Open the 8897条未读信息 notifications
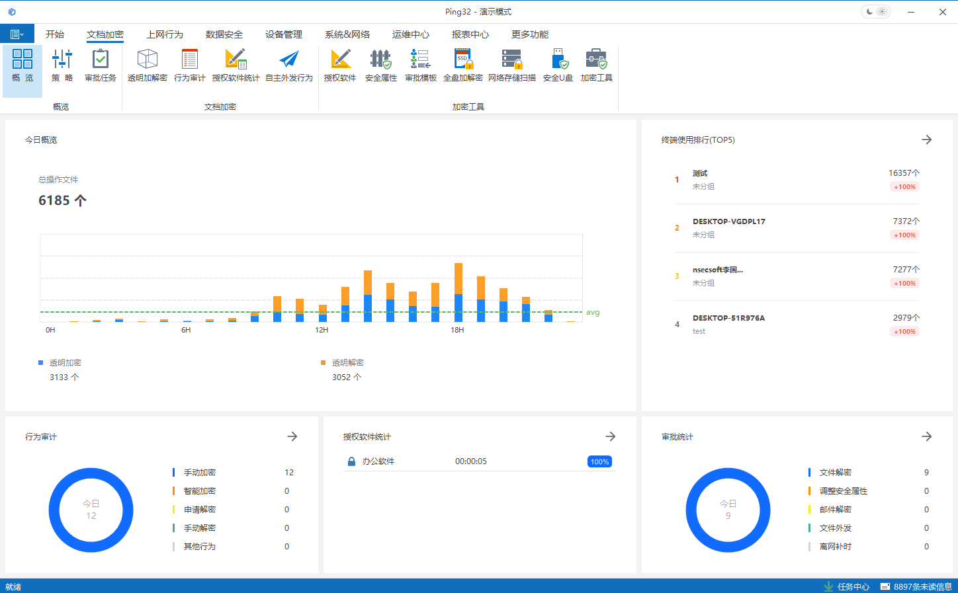Image resolution: width=958 pixels, height=593 pixels. pos(916,586)
